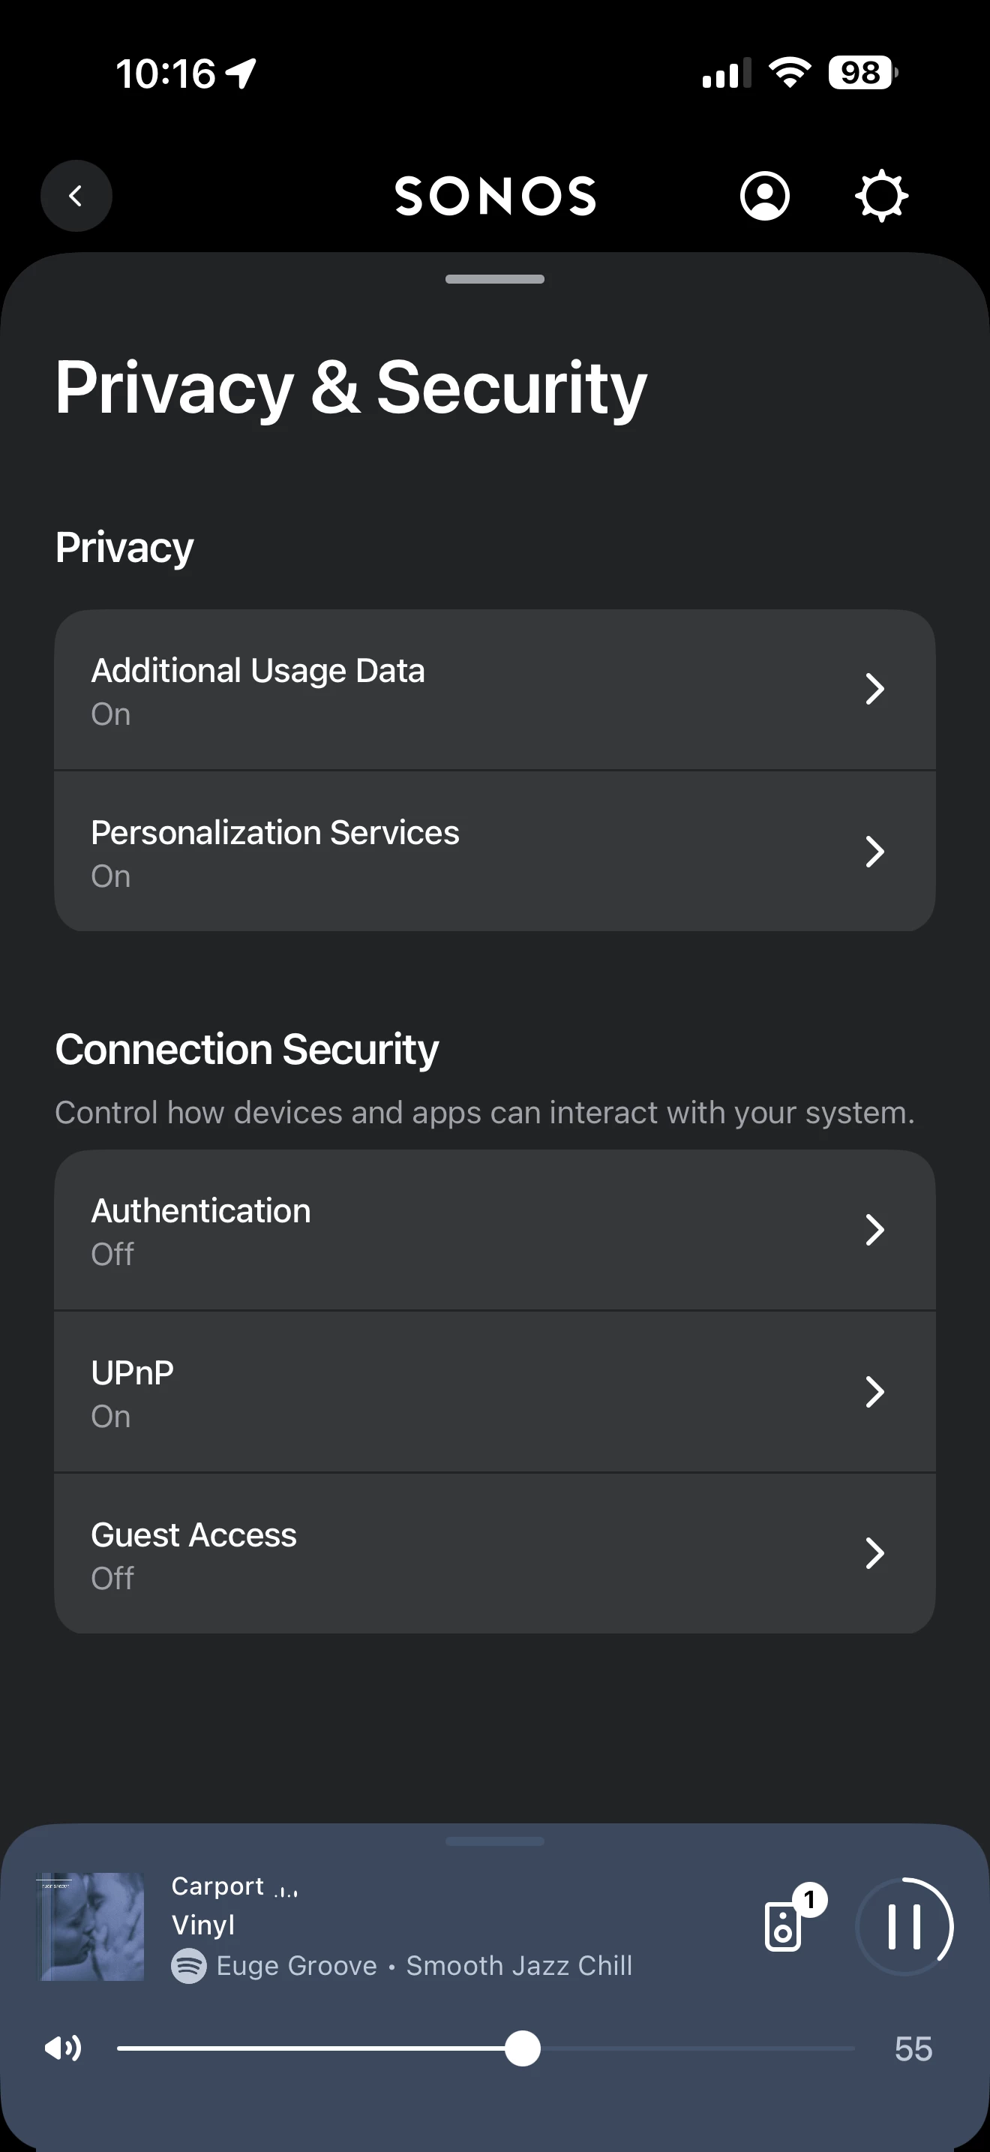Mute using the volume speaker icon

[x=62, y=2048]
